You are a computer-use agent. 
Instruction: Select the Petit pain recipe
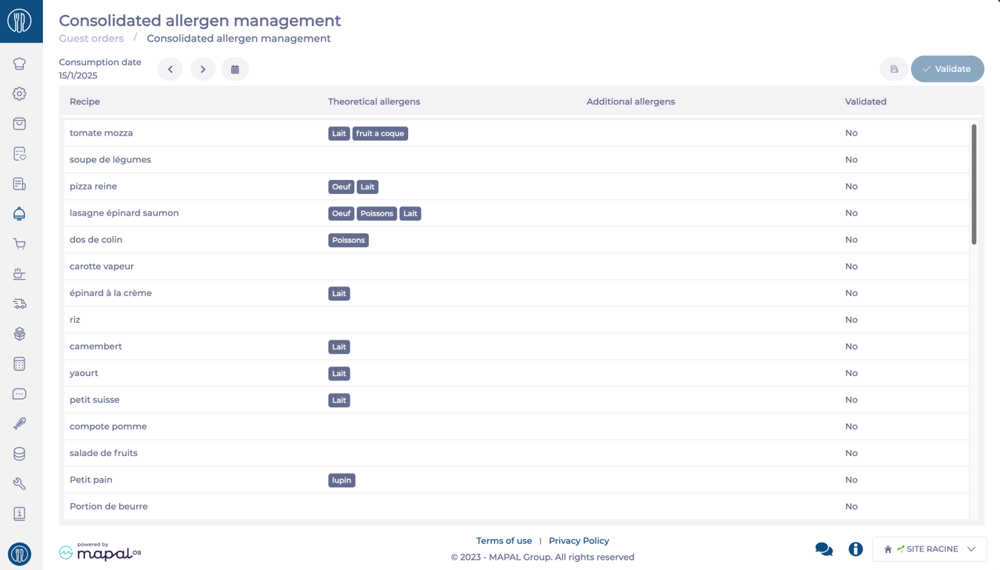(516, 480)
